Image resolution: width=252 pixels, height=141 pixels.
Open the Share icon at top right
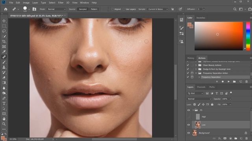pos(250,9)
